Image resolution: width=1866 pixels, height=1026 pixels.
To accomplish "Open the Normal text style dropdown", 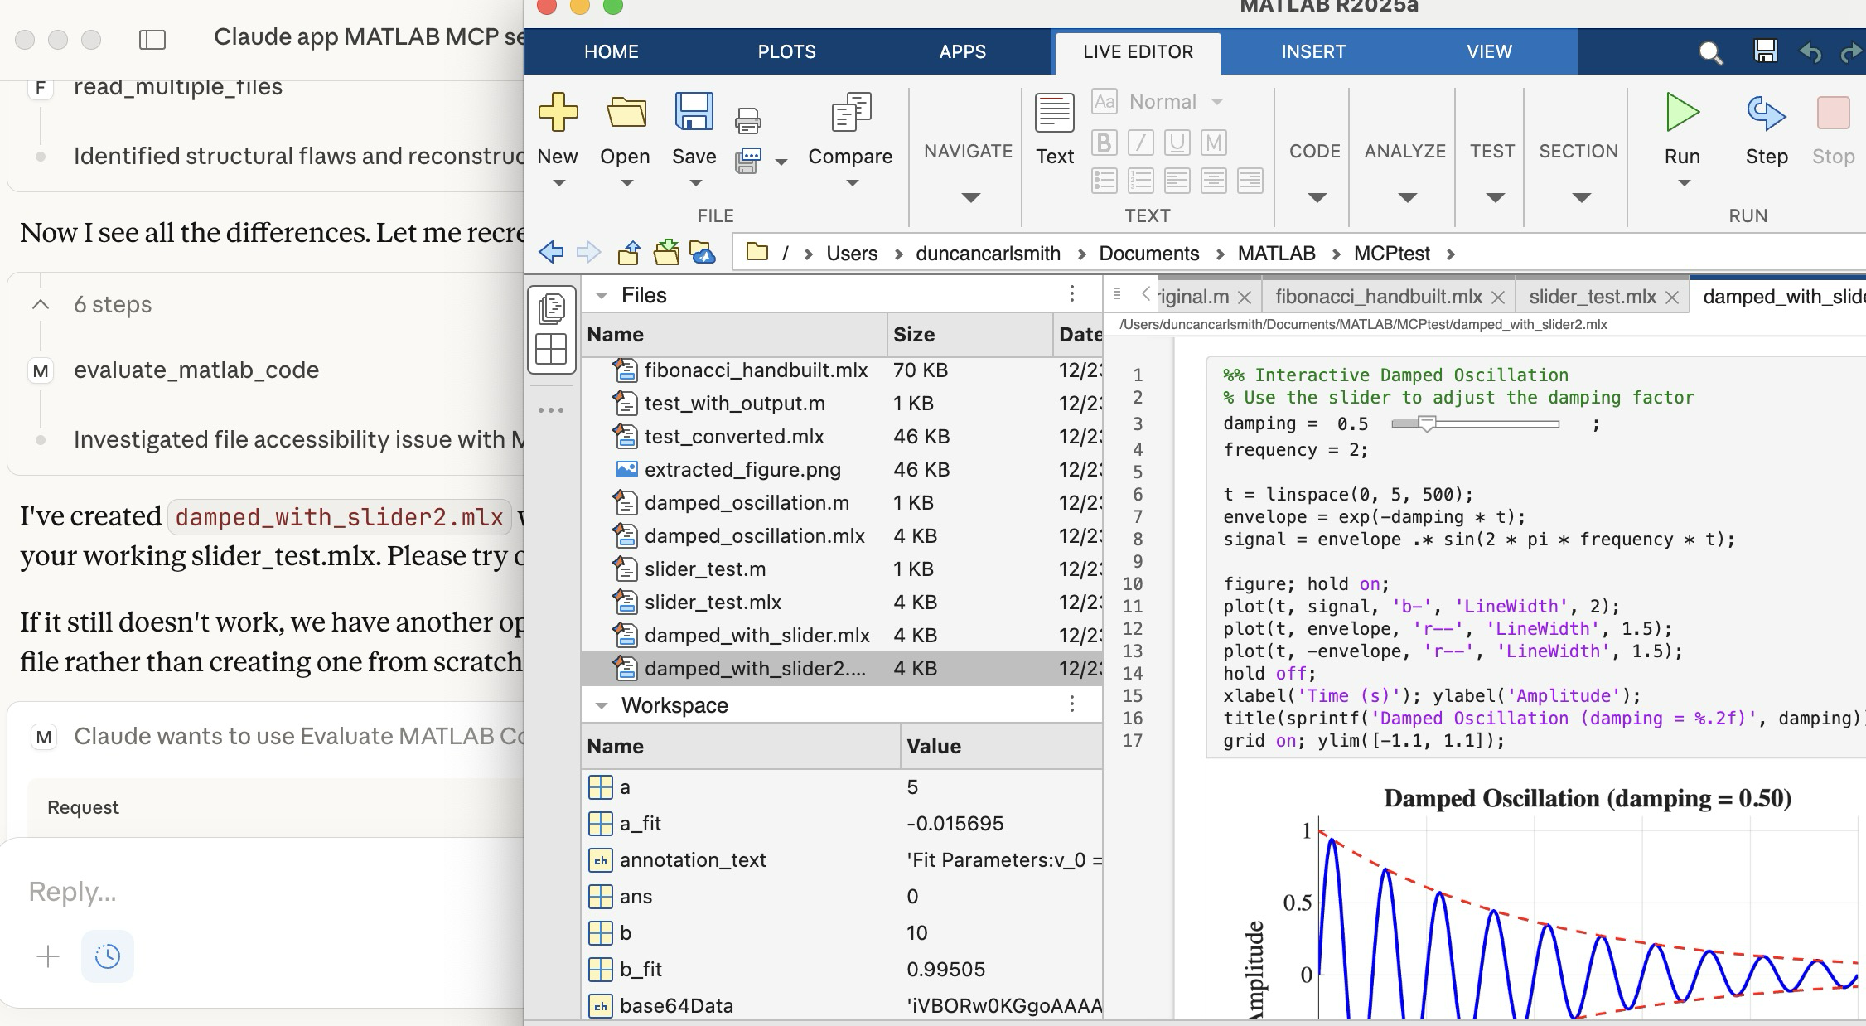I will point(1216,102).
